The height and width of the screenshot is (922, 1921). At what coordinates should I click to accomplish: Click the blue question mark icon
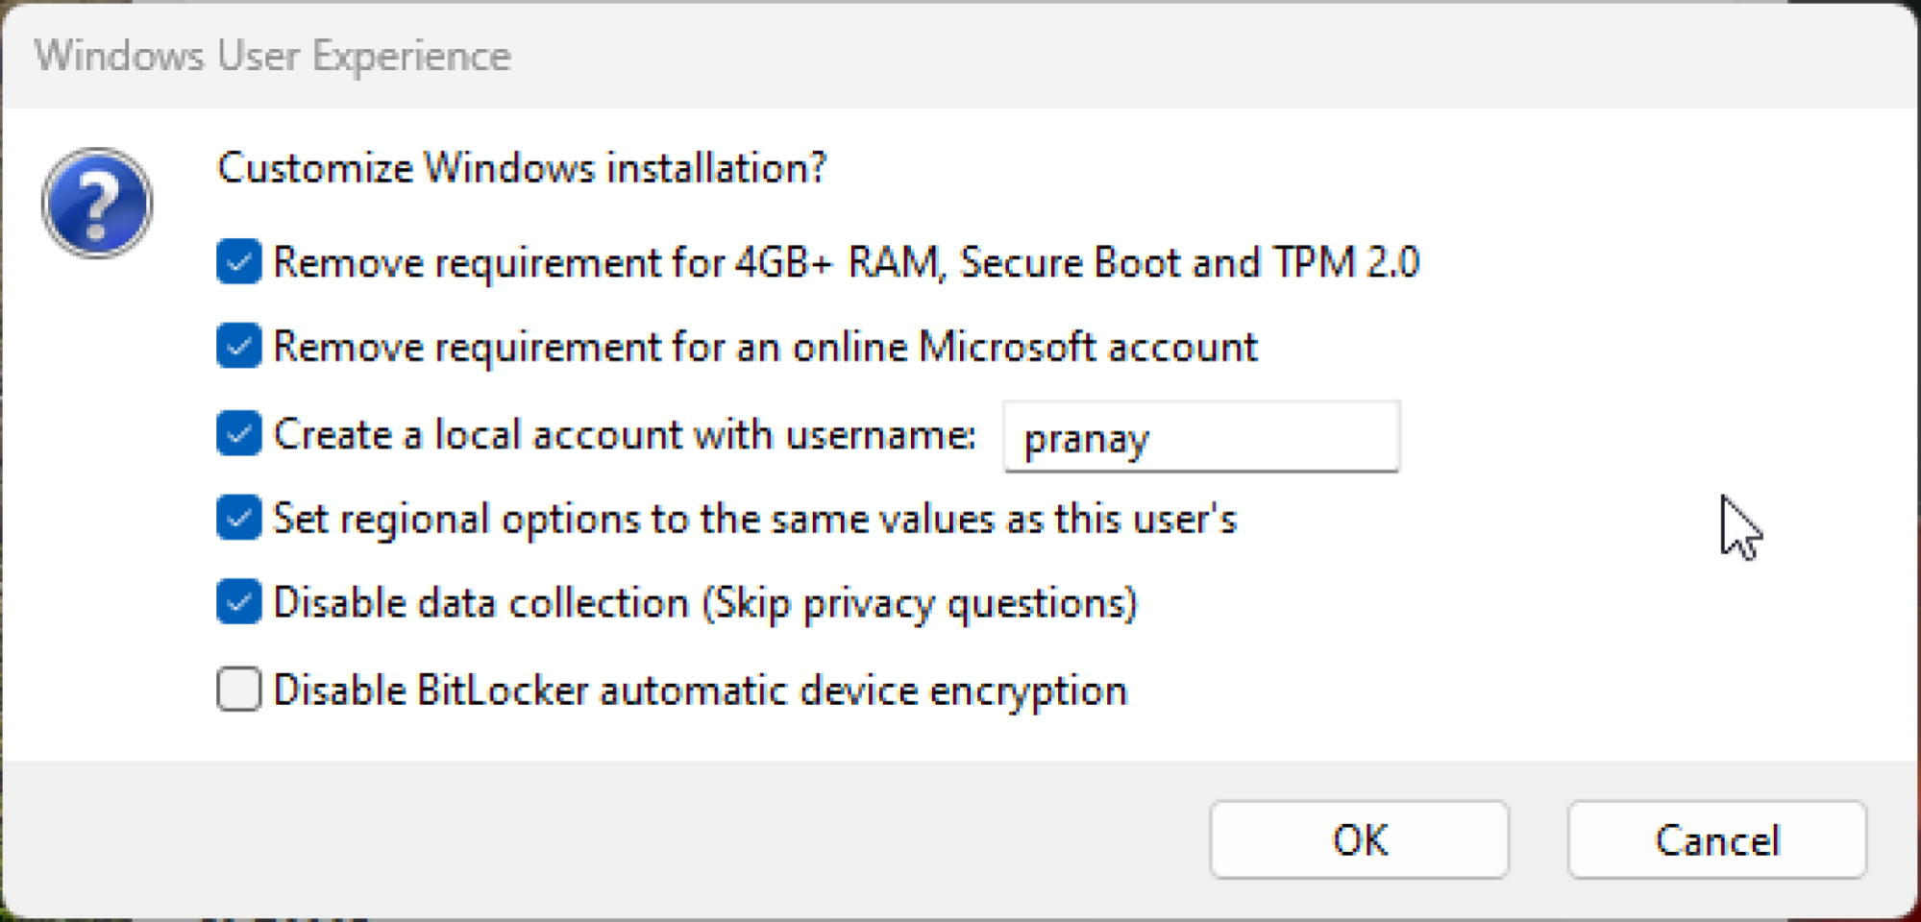coord(97,203)
